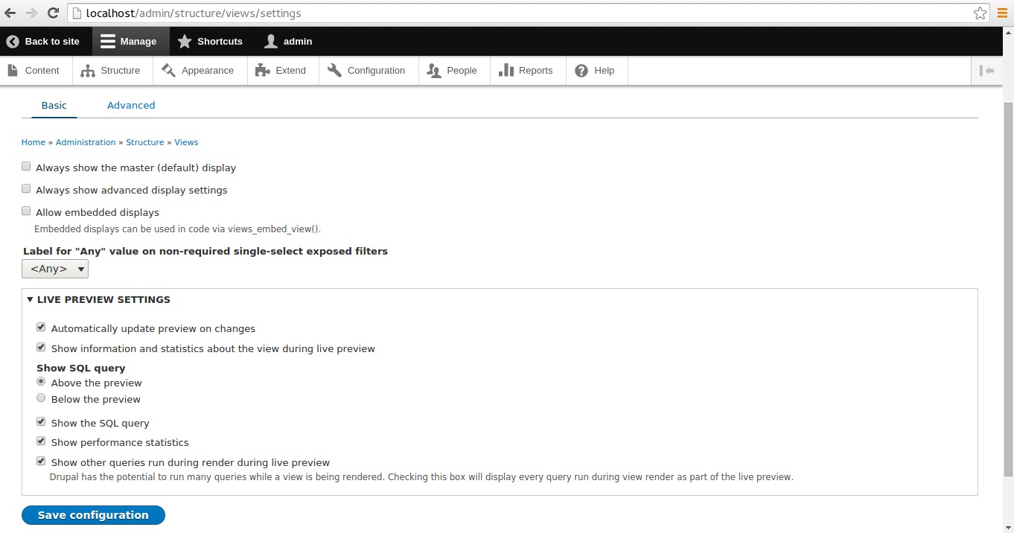The image size is (1014, 533).
Task: Follow the Administration breadcrumb link
Action: click(86, 142)
